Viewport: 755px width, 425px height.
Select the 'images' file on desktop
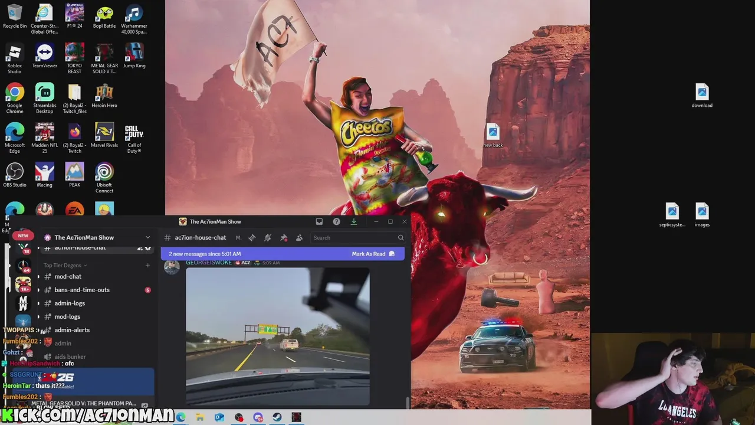(702, 215)
